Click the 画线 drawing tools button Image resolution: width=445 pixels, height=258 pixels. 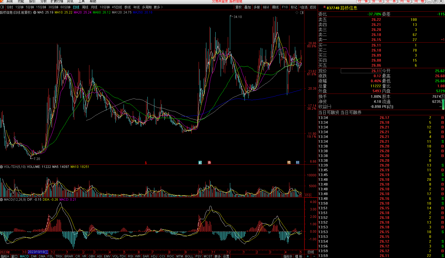click(276, 7)
